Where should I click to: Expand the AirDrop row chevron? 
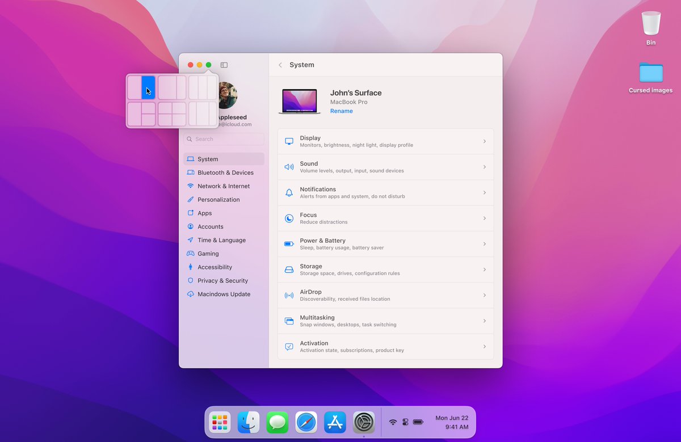484,295
